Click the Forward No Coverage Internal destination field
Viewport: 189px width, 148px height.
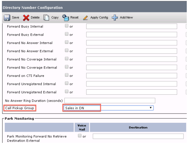click(x=132, y=59)
